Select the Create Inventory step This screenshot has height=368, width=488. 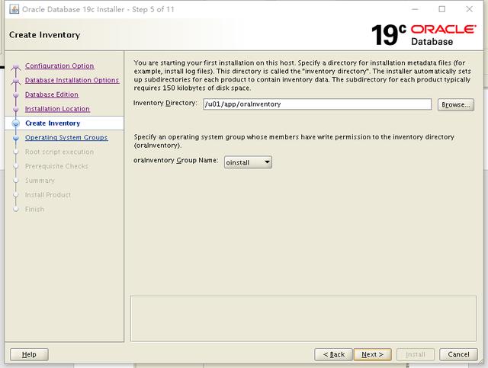(53, 123)
